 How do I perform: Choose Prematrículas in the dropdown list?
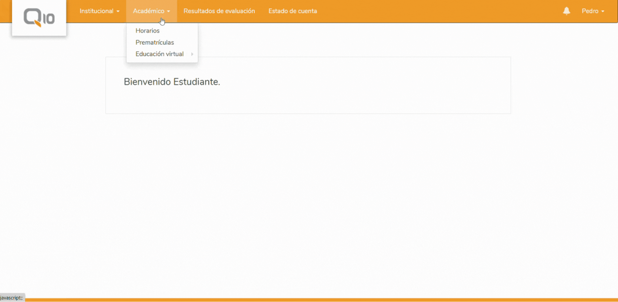[x=154, y=43]
